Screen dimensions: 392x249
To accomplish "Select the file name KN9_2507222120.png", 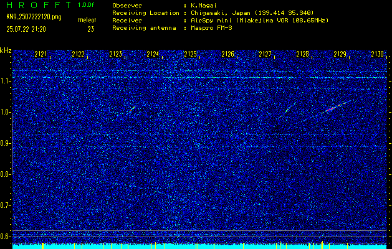I will (x=34, y=17).
